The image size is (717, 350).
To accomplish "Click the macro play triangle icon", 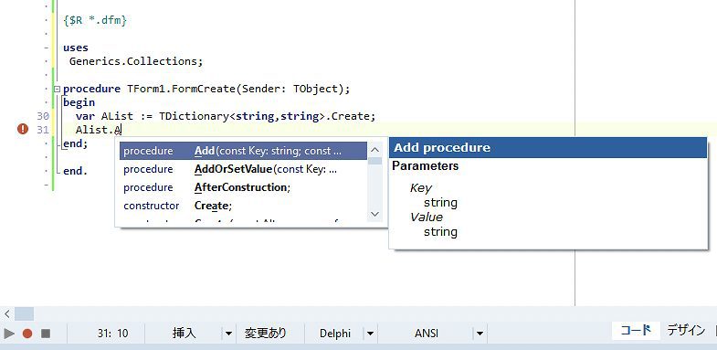I will pyautogui.click(x=9, y=333).
